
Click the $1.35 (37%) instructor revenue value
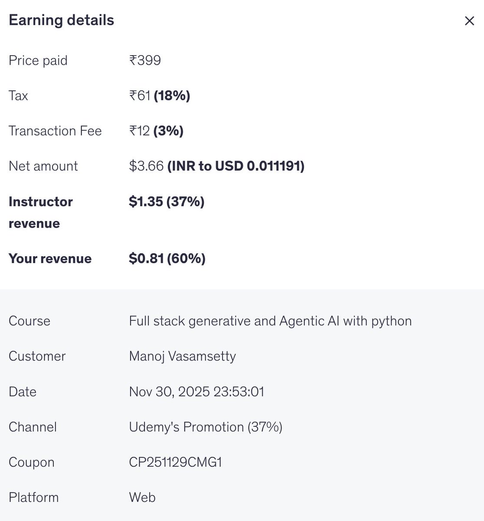pos(167,201)
